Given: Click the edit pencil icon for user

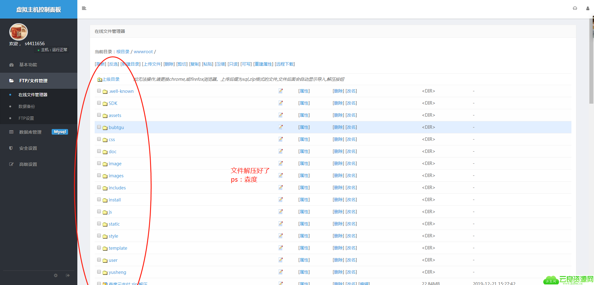Looking at the screenshot, I should (281, 260).
